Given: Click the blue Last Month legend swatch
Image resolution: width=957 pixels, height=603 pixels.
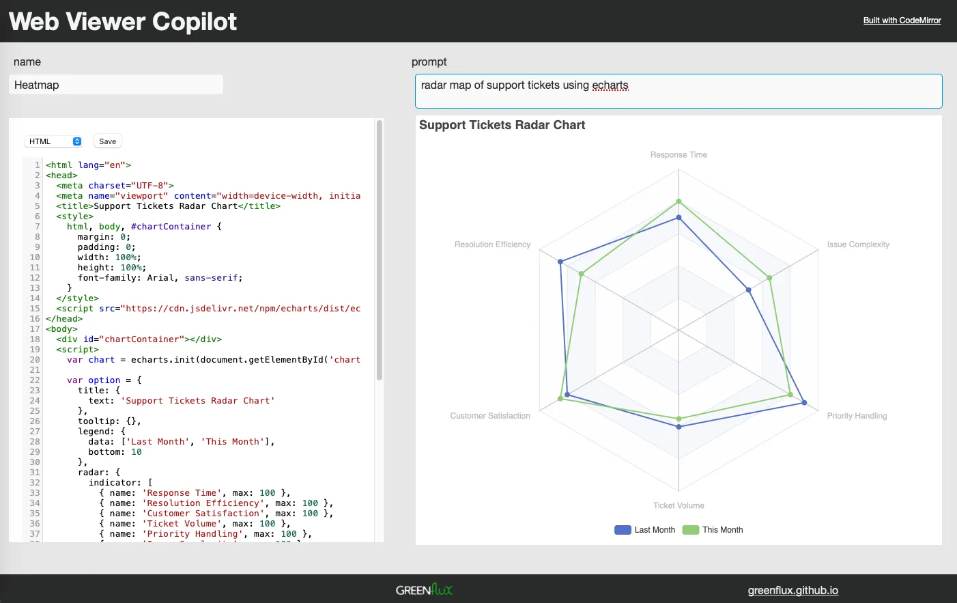Looking at the screenshot, I should pyautogui.click(x=623, y=530).
